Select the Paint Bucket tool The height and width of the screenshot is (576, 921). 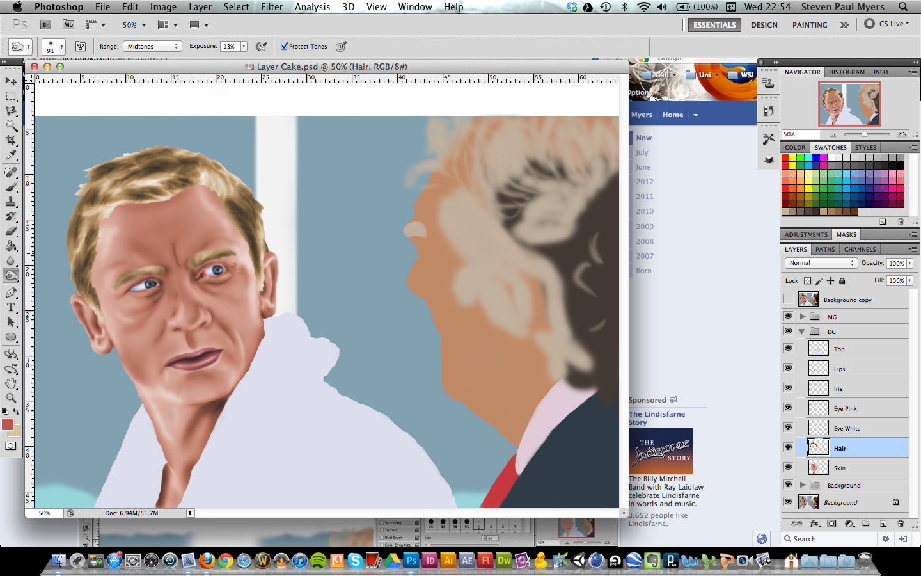(11, 246)
